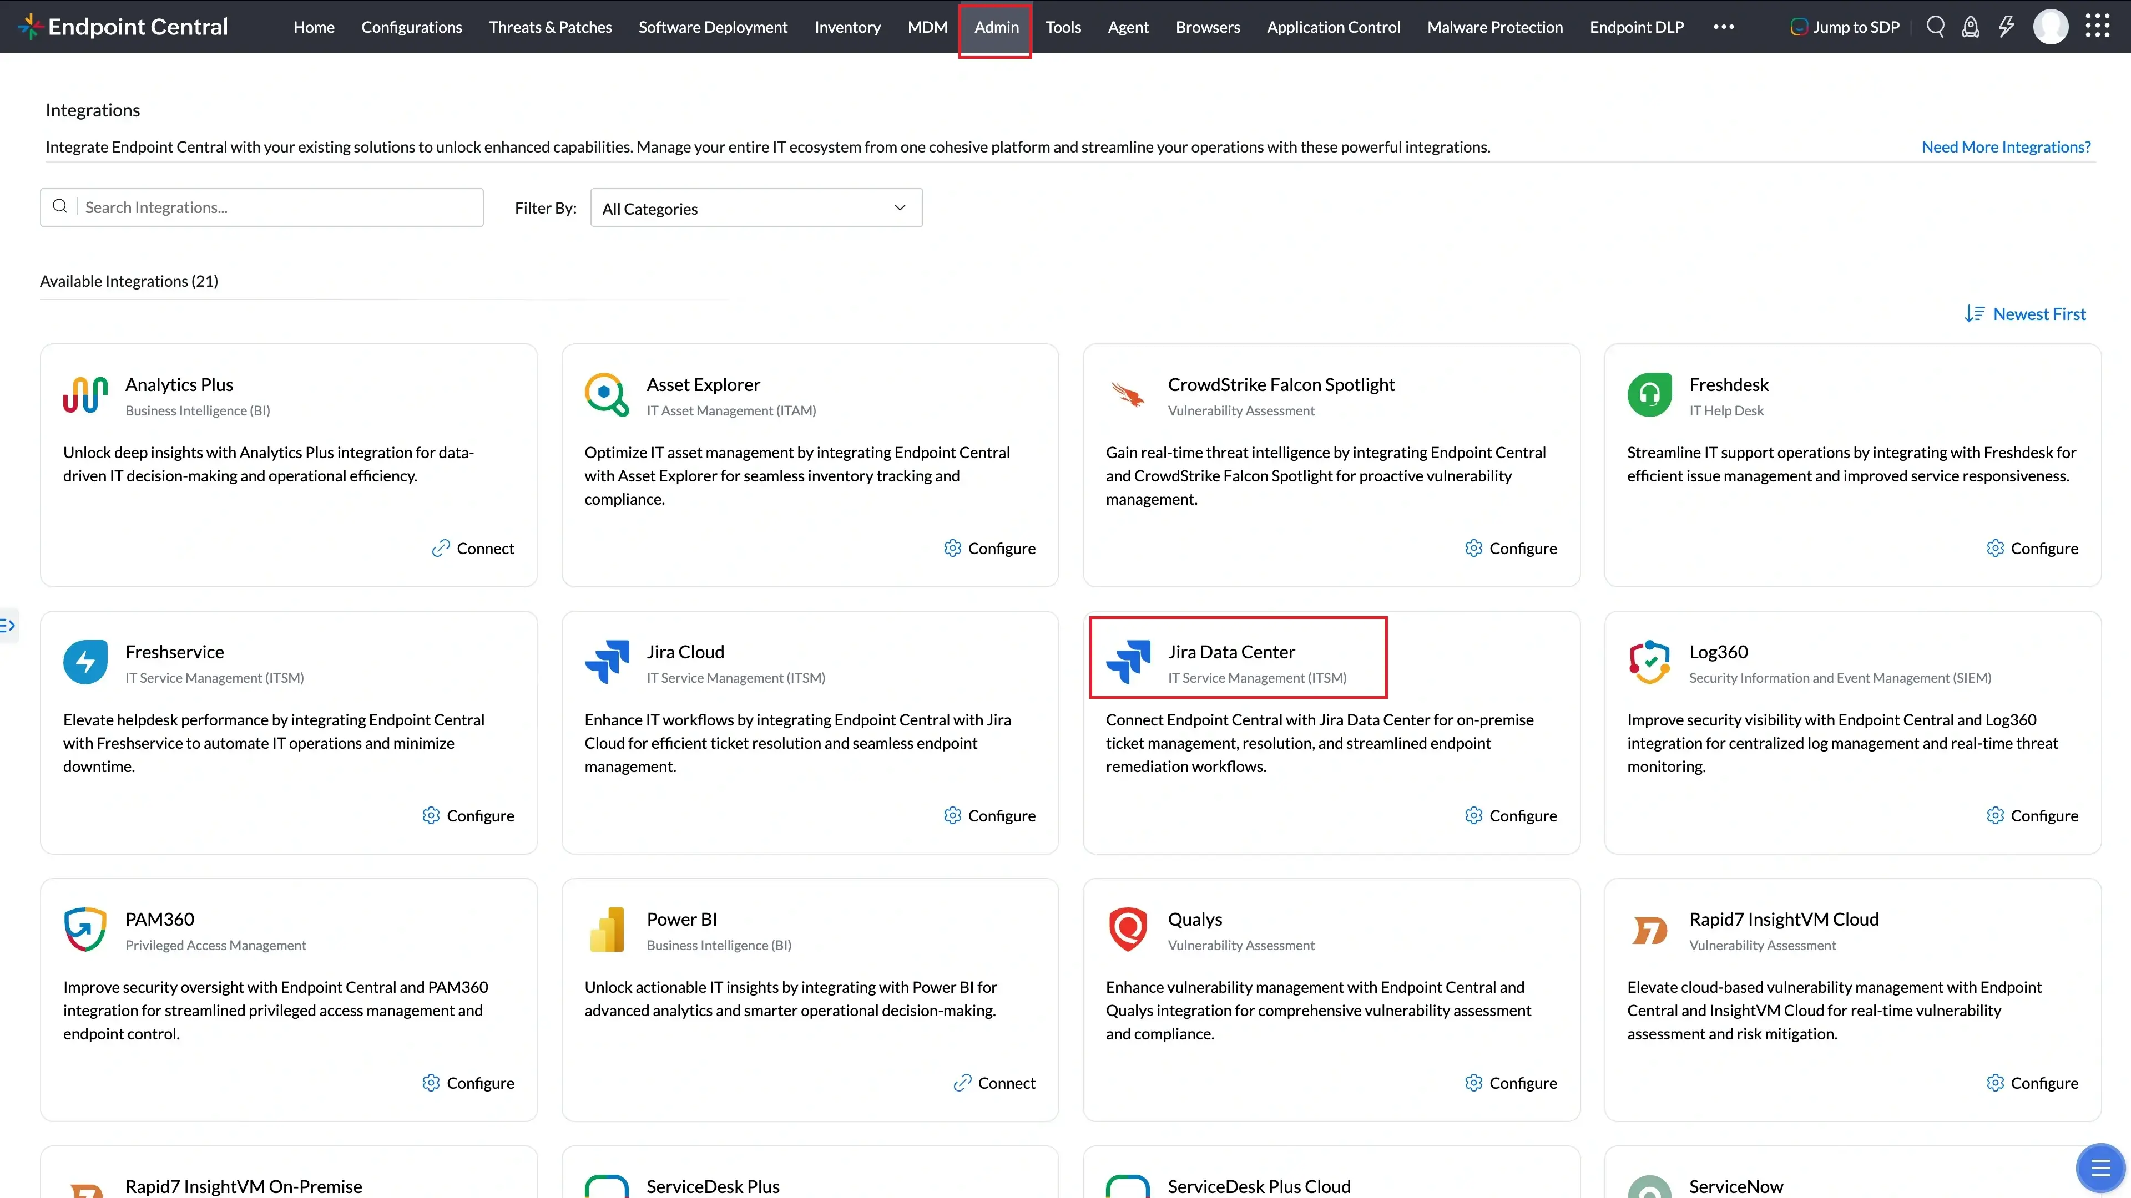This screenshot has height=1198, width=2131.
Task: Select the Admin tab
Action: point(996,27)
